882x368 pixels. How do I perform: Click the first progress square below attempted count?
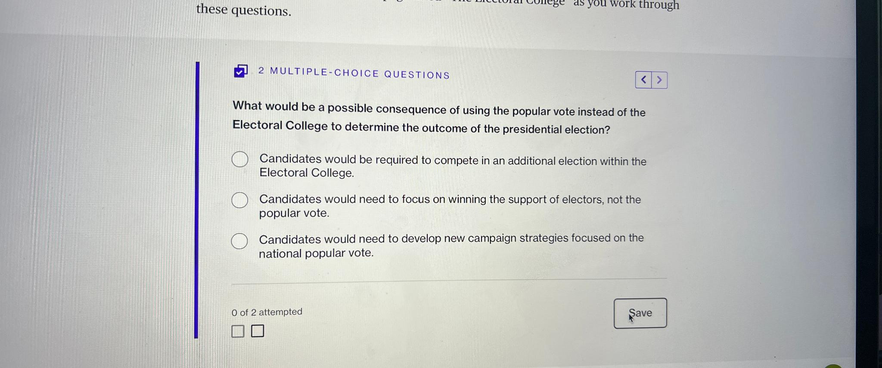[x=237, y=331]
